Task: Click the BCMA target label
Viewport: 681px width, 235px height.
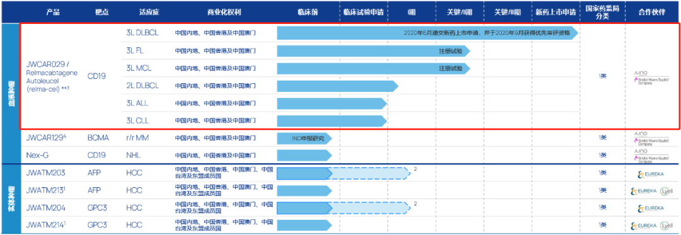Action: coord(98,139)
